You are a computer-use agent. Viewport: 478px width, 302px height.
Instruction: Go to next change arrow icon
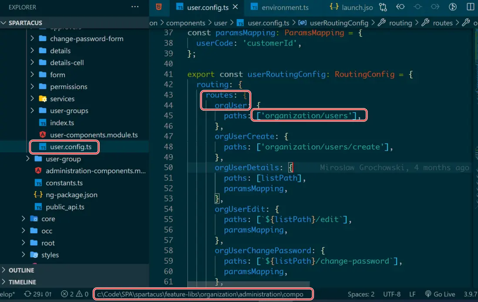click(x=435, y=7)
